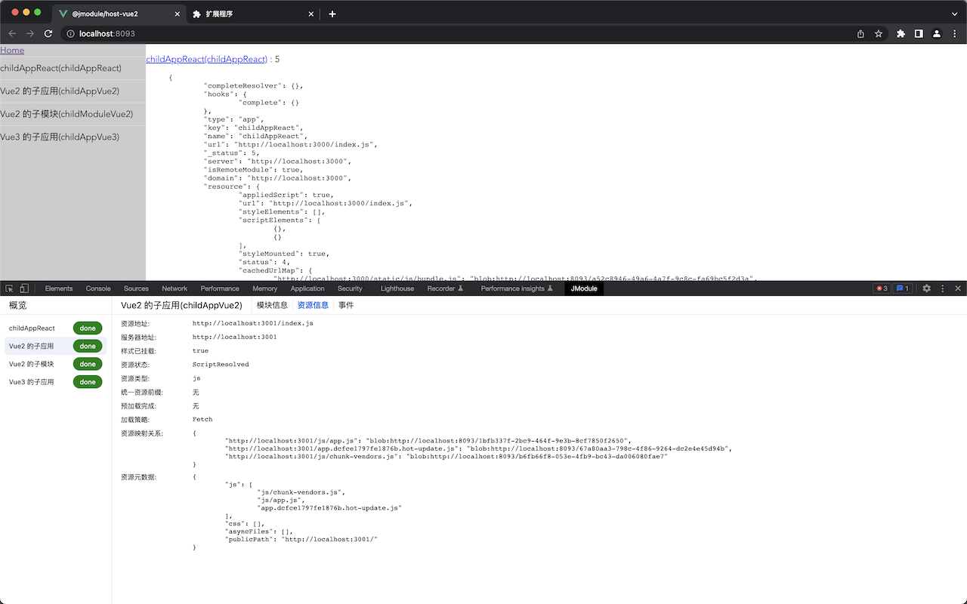Open DevTools settings gear
The height and width of the screenshot is (604, 967).
[x=927, y=288]
